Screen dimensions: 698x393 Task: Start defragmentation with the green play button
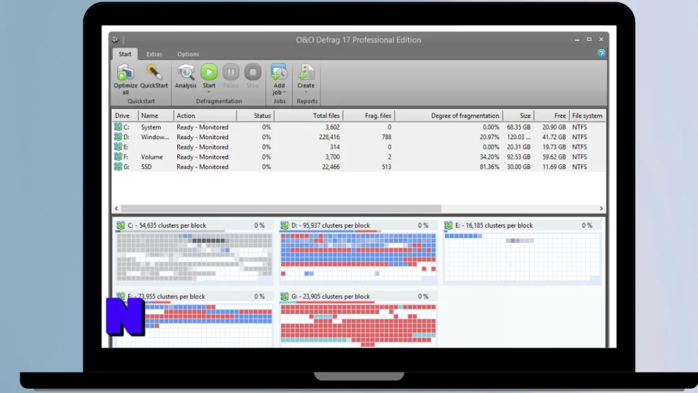point(209,72)
